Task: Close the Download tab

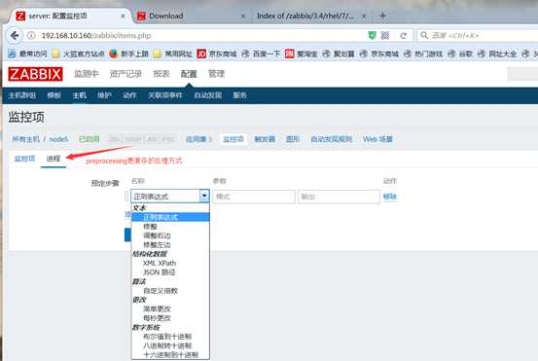Action: click(243, 16)
